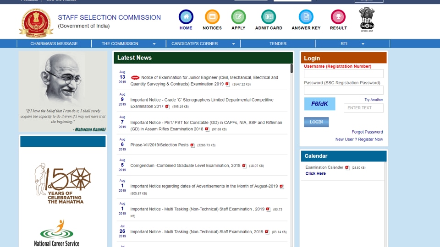Screen dimensions: 440x247
Task: Click the red 'new' badge on the Junior Engineer notice
Action: [x=135, y=78]
